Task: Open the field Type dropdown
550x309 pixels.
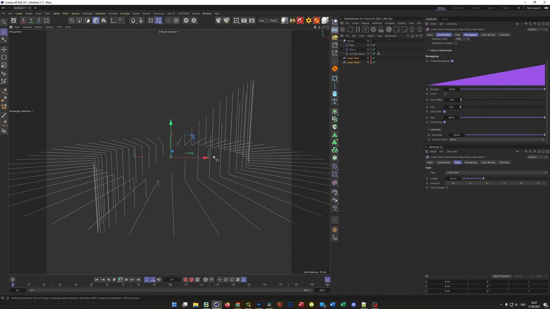Action: (496, 173)
